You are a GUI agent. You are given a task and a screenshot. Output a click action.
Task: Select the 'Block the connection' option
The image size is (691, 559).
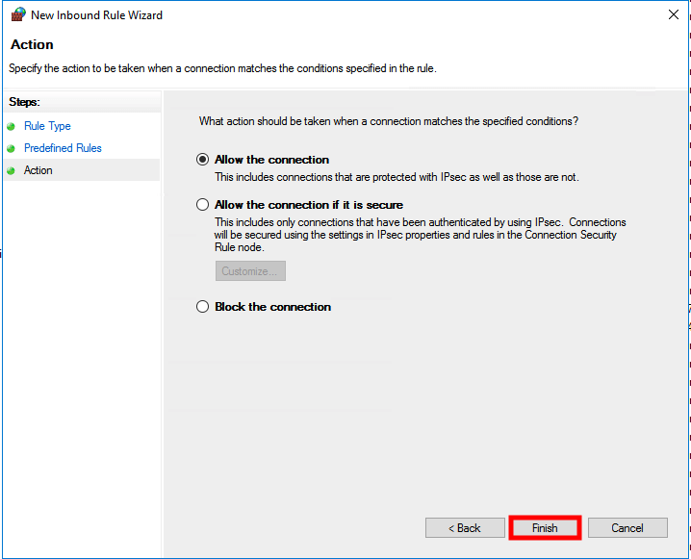coord(202,307)
